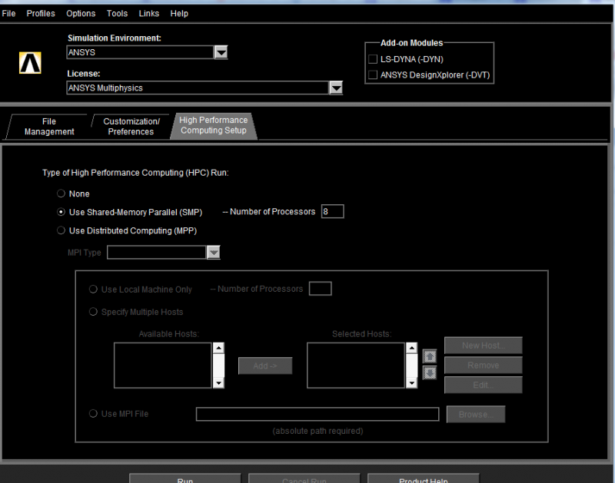The image size is (615, 483).
Task: Click the MPI file path input field
Action: pos(317,415)
